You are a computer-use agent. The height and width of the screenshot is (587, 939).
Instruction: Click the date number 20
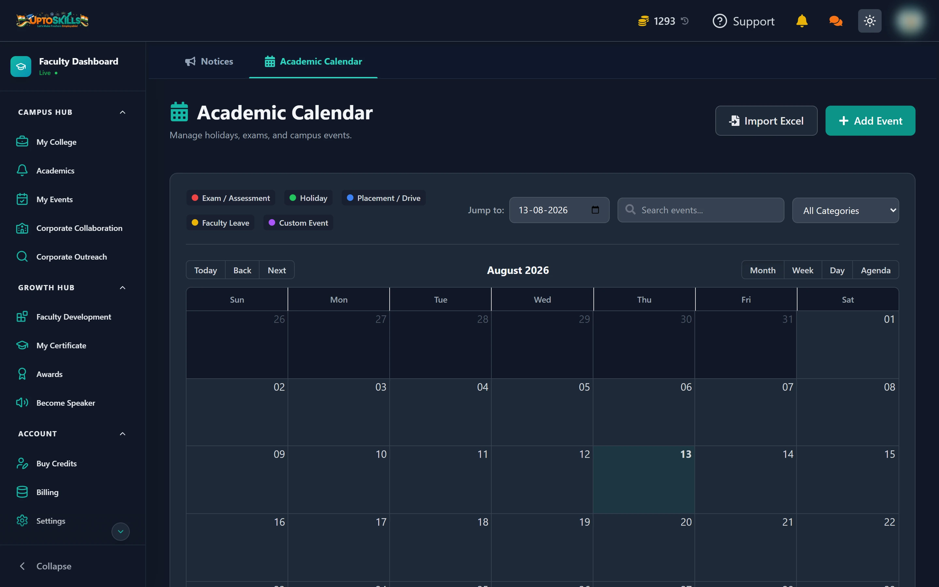[686, 522]
